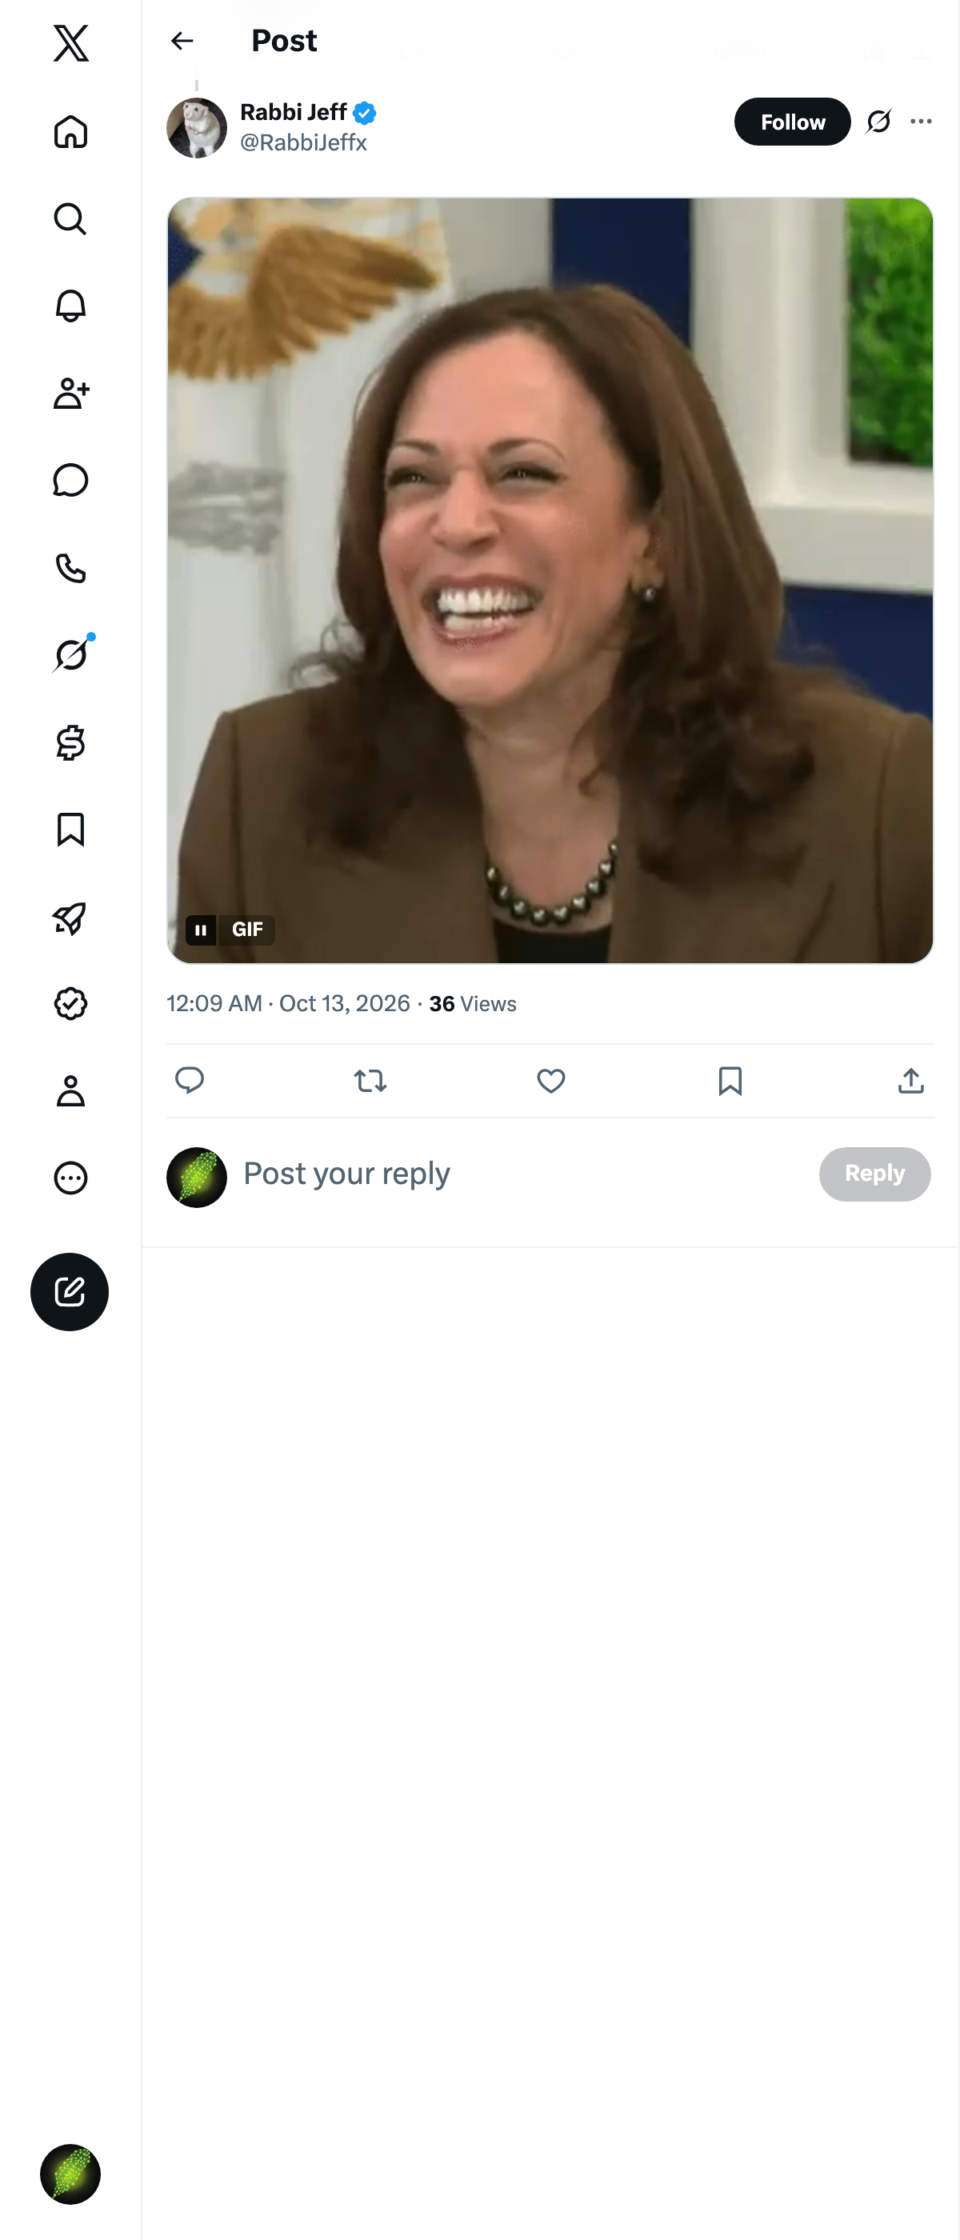The image size is (960, 2240).
Task: Like the post with heart icon
Action: pos(550,1081)
